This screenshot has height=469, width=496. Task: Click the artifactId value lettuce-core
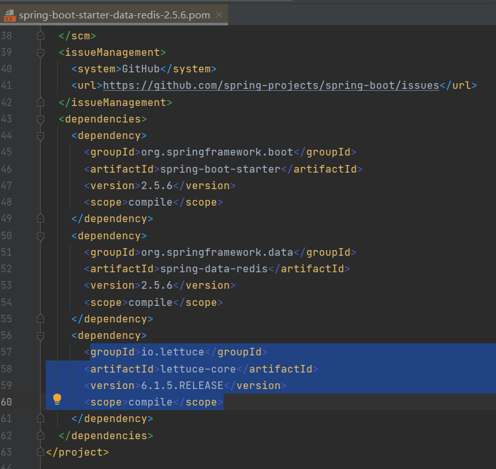[x=198, y=369]
